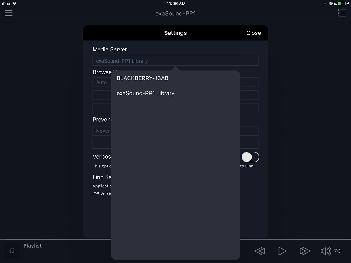This screenshot has height=263, width=351.
Task: Open the Never prevent-sleep field
Action: coord(102,131)
